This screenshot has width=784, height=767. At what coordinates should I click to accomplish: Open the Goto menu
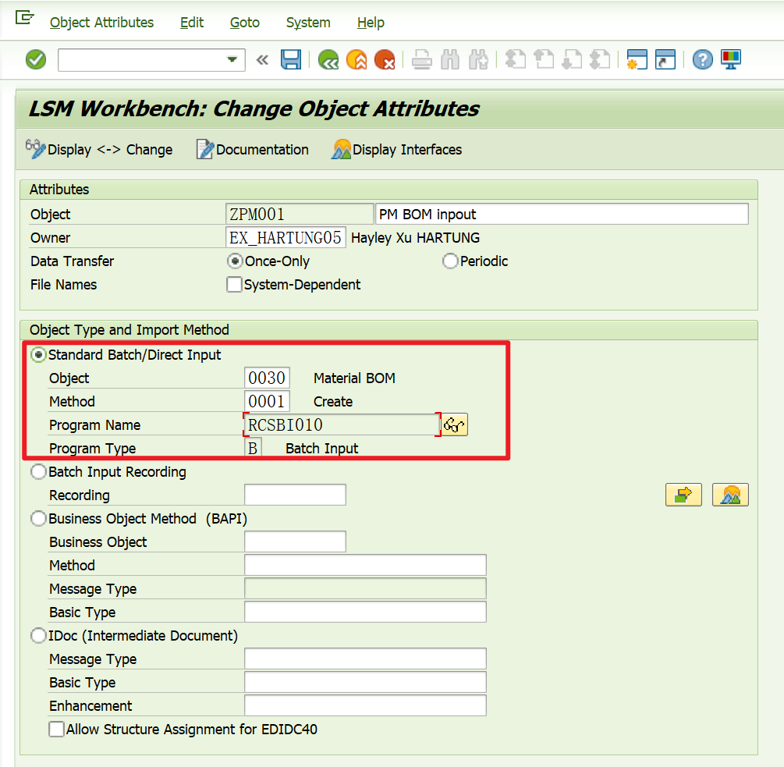coord(244,23)
